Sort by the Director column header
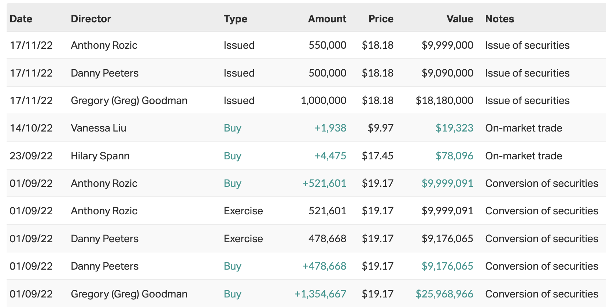Screen dimensions: 606x307 (91, 19)
